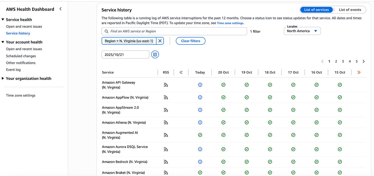The image size is (374, 176).
Task: Open the Locales North America dropdown
Action: pyautogui.click(x=302, y=31)
